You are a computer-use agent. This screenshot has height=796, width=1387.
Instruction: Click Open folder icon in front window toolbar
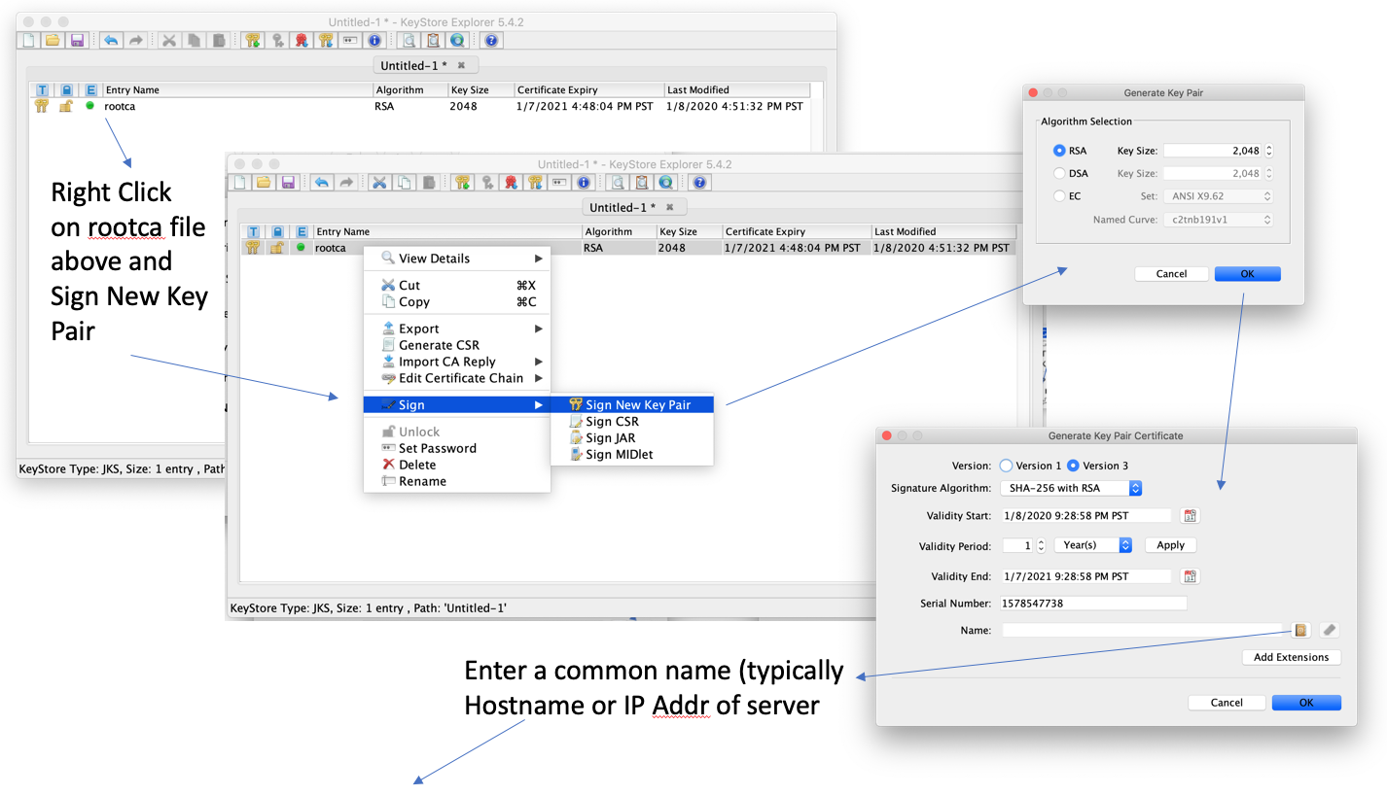(x=263, y=183)
